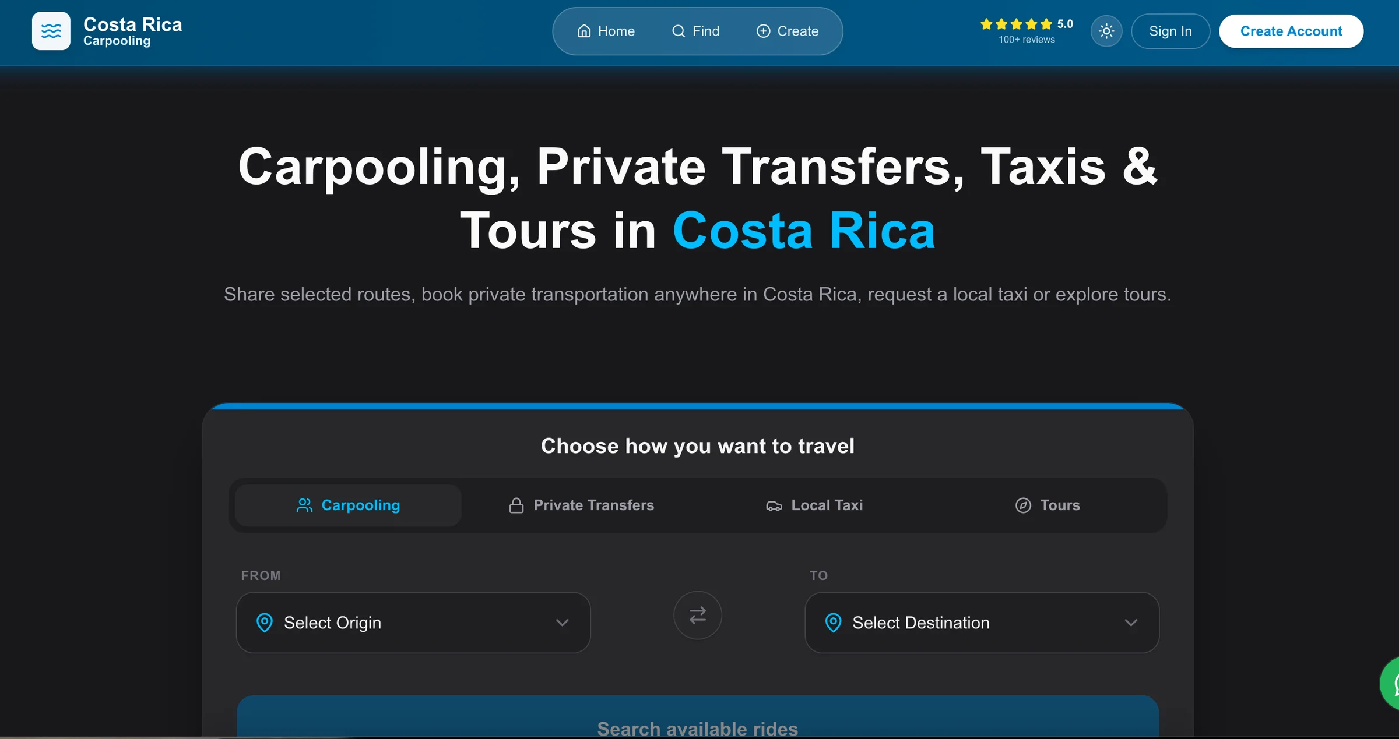Image resolution: width=1399 pixels, height=739 pixels.
Task: Open the Select Origin combo box
Action: click(413, 623)
